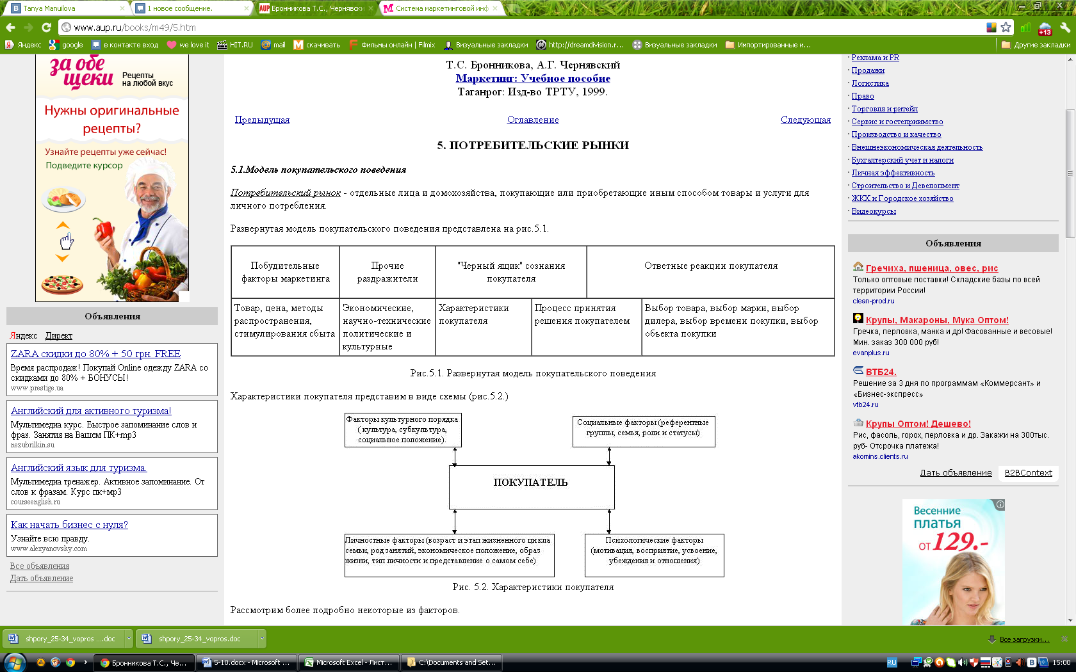Open the 'в контакте вход' bookmark
Screen dimensions: 1076x672
[125, 45]
